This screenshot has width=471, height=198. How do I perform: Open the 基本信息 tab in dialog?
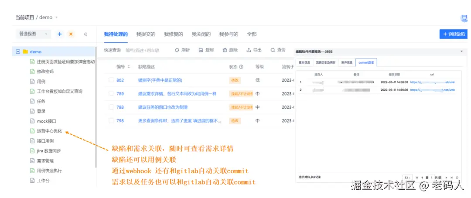(304, 63)
